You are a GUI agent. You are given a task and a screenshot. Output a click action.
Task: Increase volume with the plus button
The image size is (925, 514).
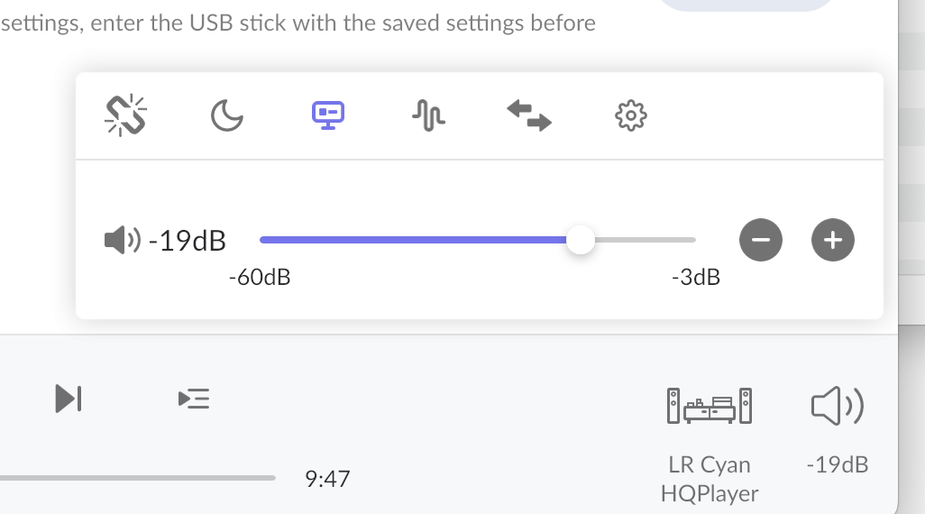point(833,240)
